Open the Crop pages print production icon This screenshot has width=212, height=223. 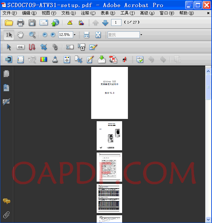pos(79,59)
